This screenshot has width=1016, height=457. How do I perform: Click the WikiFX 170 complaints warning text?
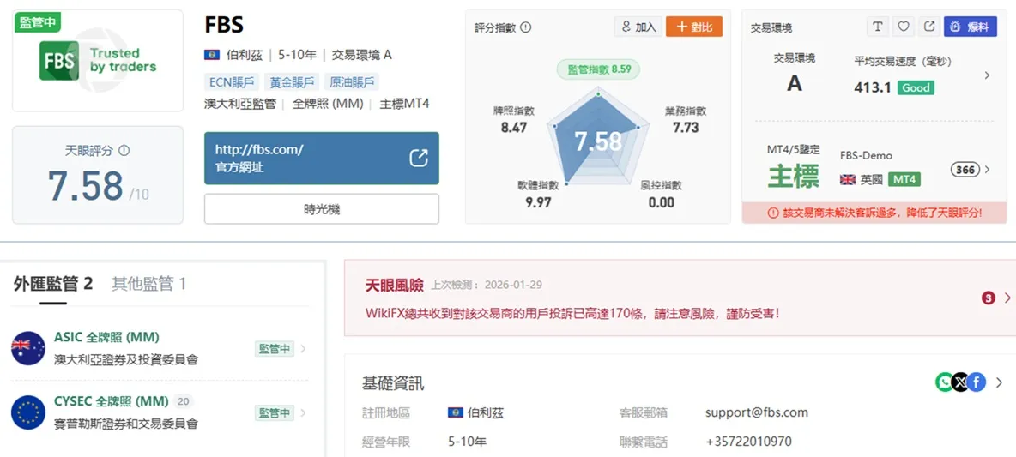tap(572, 314)
